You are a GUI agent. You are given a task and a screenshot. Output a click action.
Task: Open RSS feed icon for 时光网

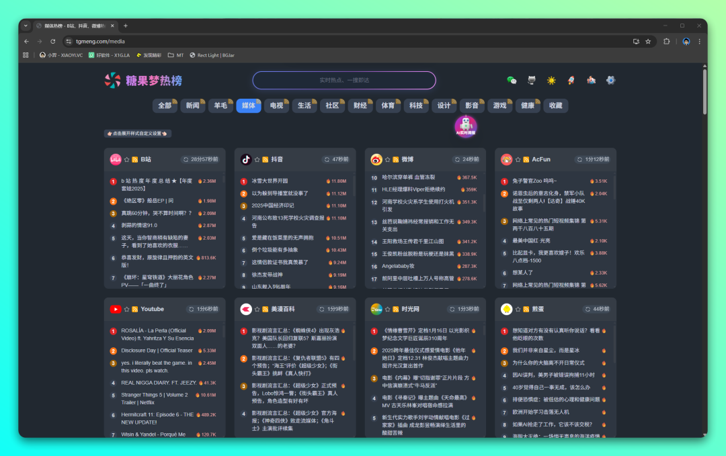click(396, 310)
